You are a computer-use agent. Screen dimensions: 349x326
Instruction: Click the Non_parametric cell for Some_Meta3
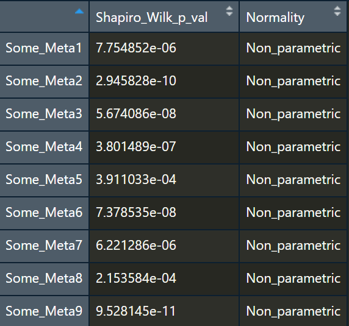pos(293,115)
